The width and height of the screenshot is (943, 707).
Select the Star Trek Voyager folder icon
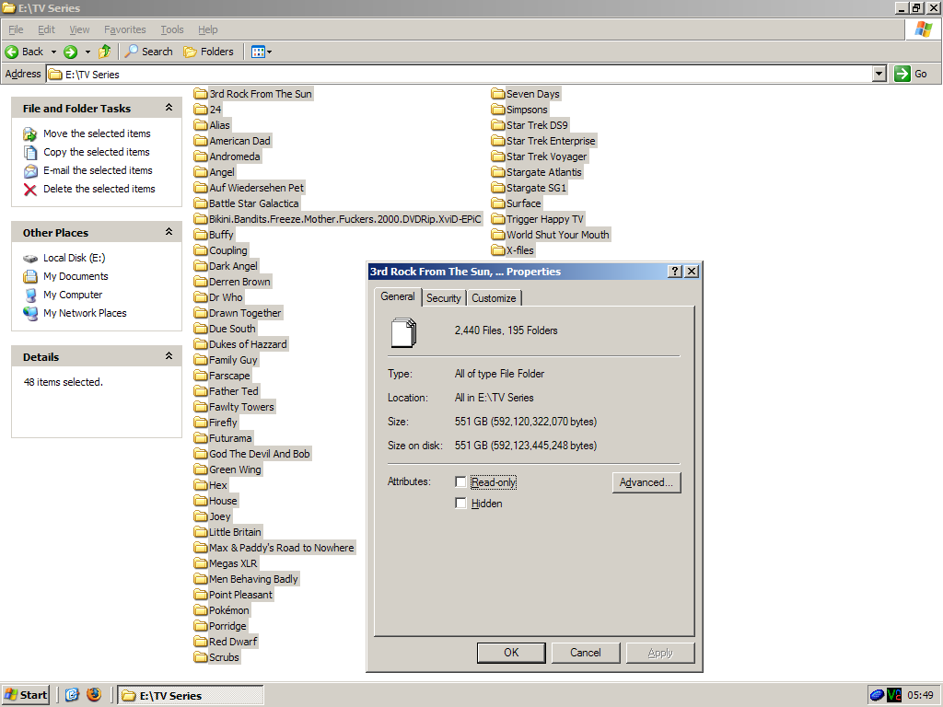[x=497, y=156]
